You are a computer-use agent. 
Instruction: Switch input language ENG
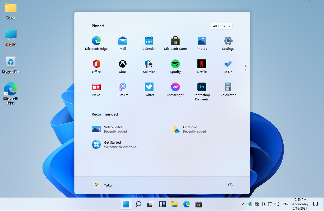tap(285, 204)
